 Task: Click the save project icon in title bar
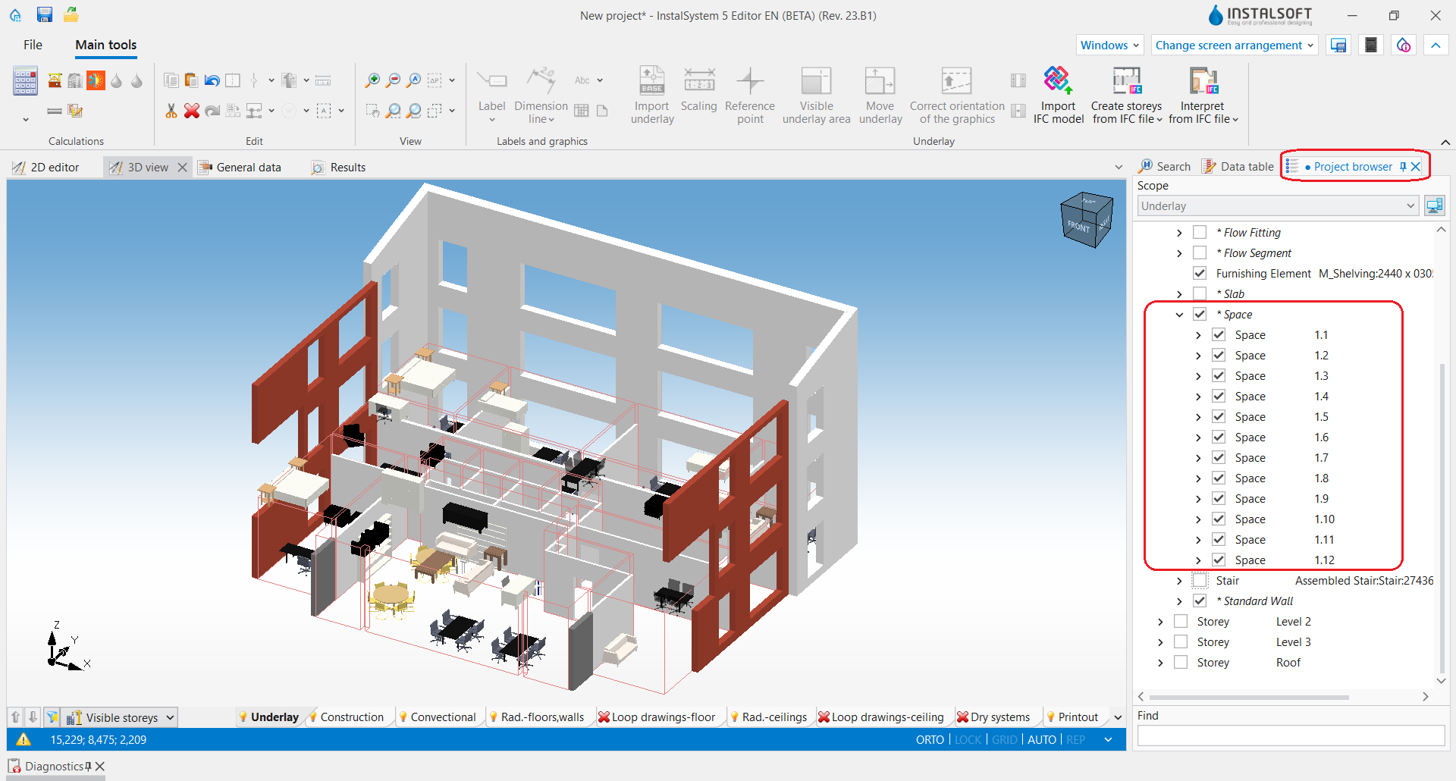45,14
